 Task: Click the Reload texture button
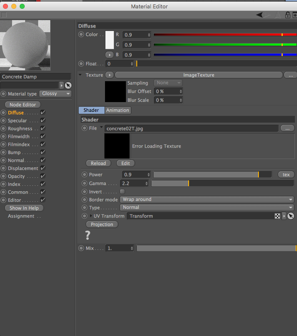click(98, 163)
